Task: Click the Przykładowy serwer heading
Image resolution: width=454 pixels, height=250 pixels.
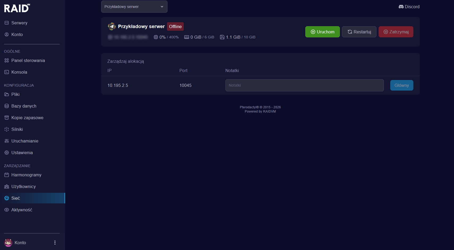Action: tap(141, 26)
